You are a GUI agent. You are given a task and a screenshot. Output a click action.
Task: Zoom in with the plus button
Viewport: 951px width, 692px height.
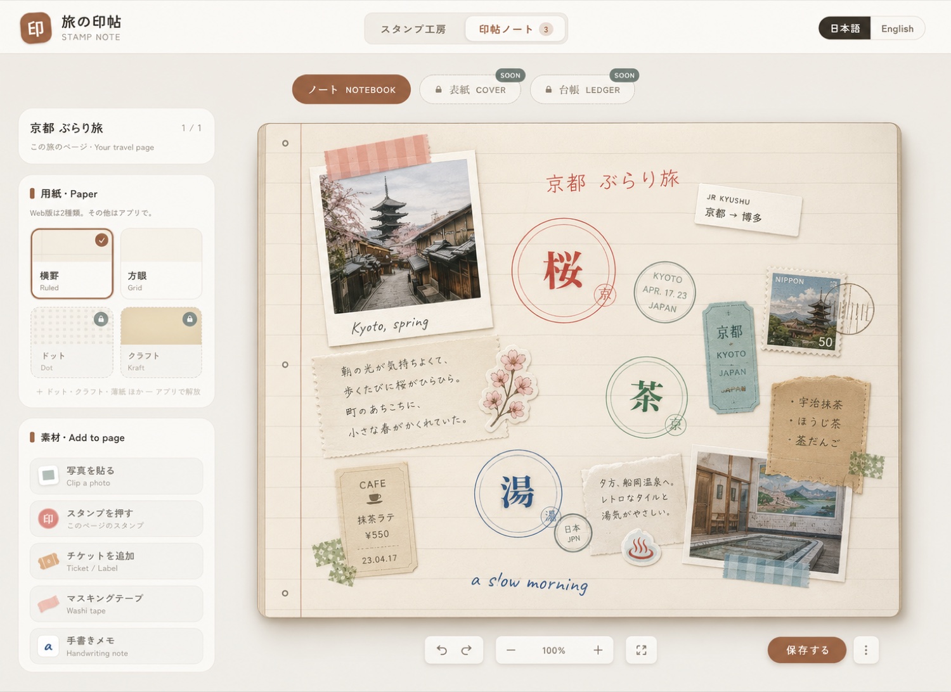pos(598,650)
